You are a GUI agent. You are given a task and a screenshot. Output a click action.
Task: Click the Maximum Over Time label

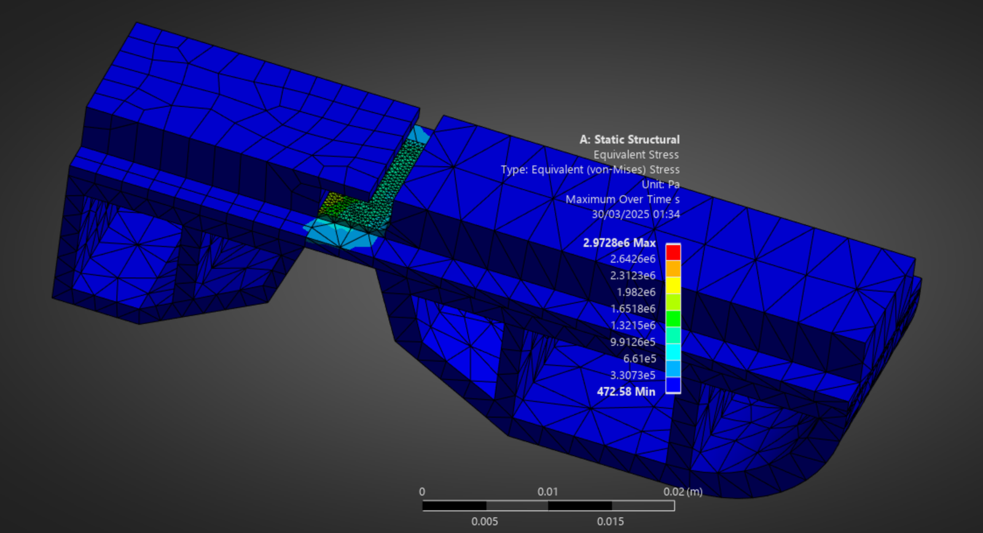click(x=622, y=199)
